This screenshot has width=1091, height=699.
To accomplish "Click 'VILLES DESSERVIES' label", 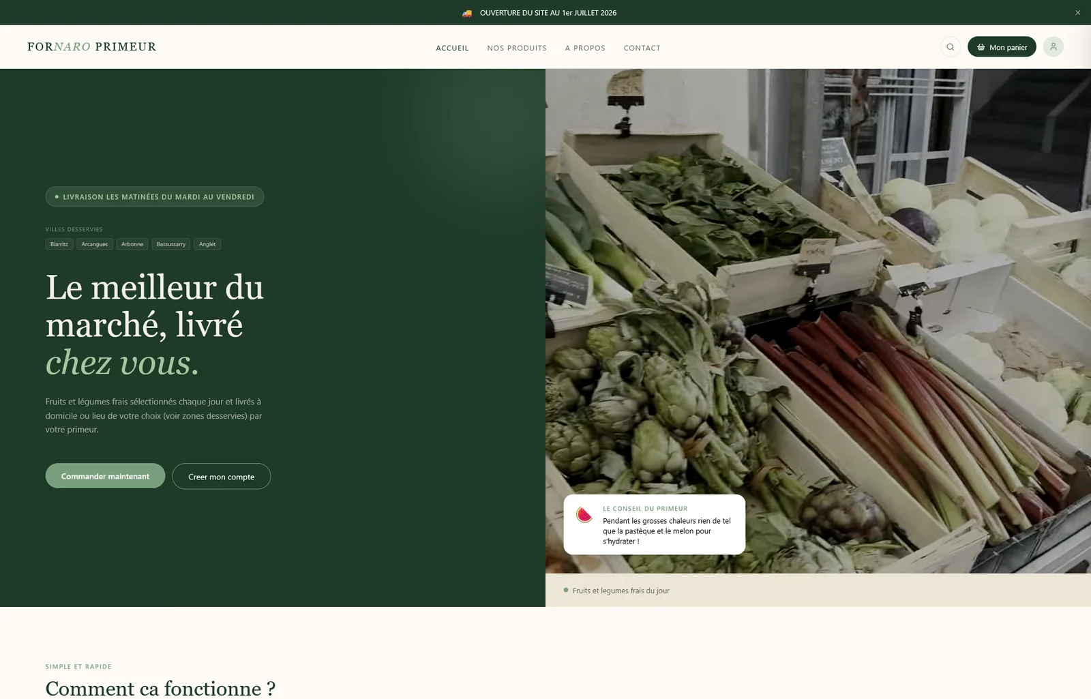I will coord(74,229).
